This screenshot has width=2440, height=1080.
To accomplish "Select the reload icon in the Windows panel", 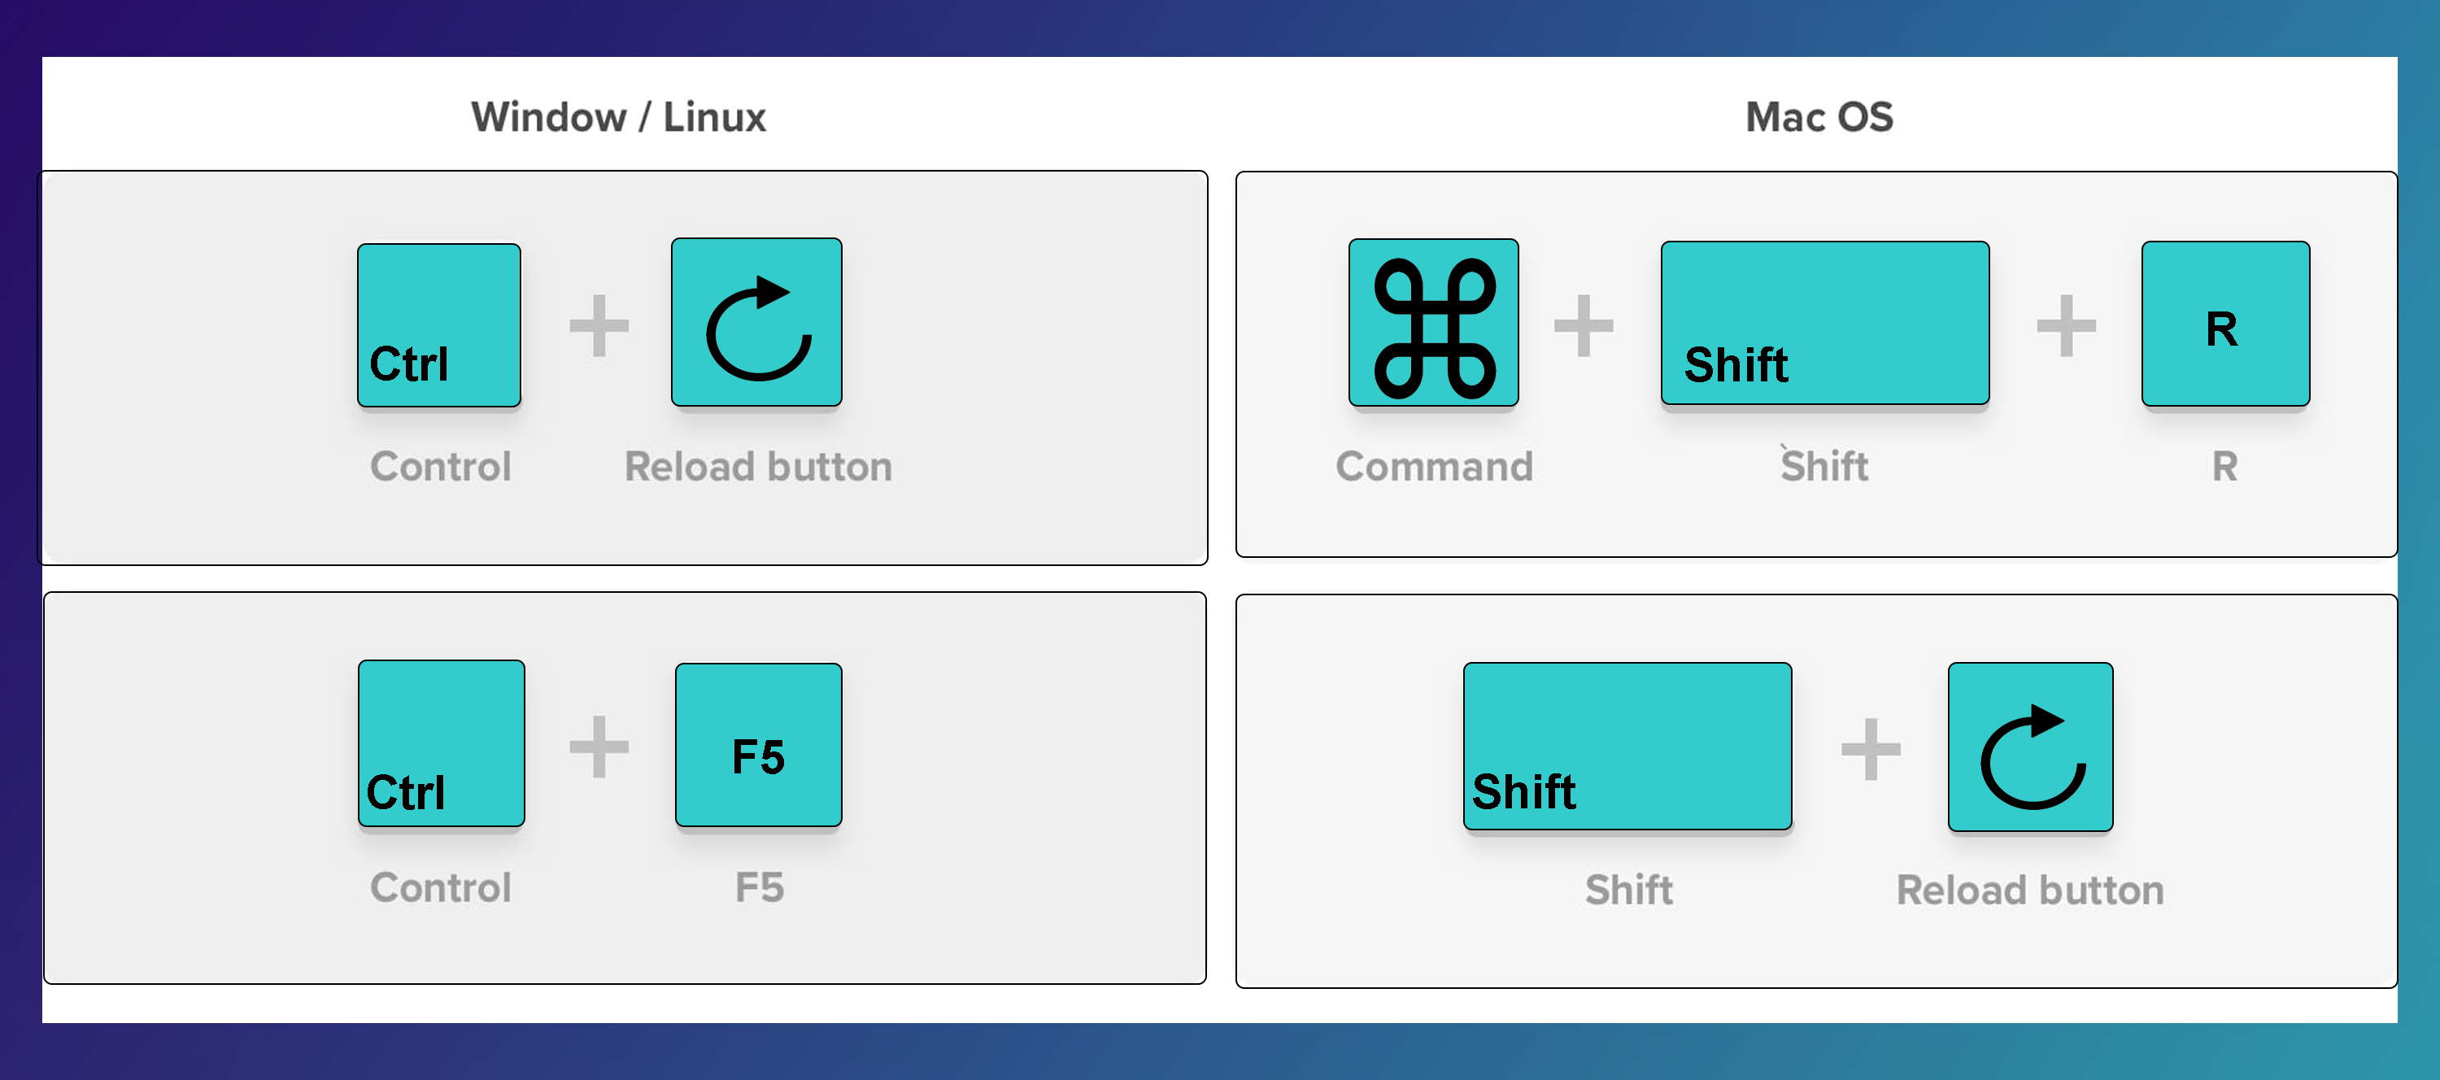I will tap(756, 322).
